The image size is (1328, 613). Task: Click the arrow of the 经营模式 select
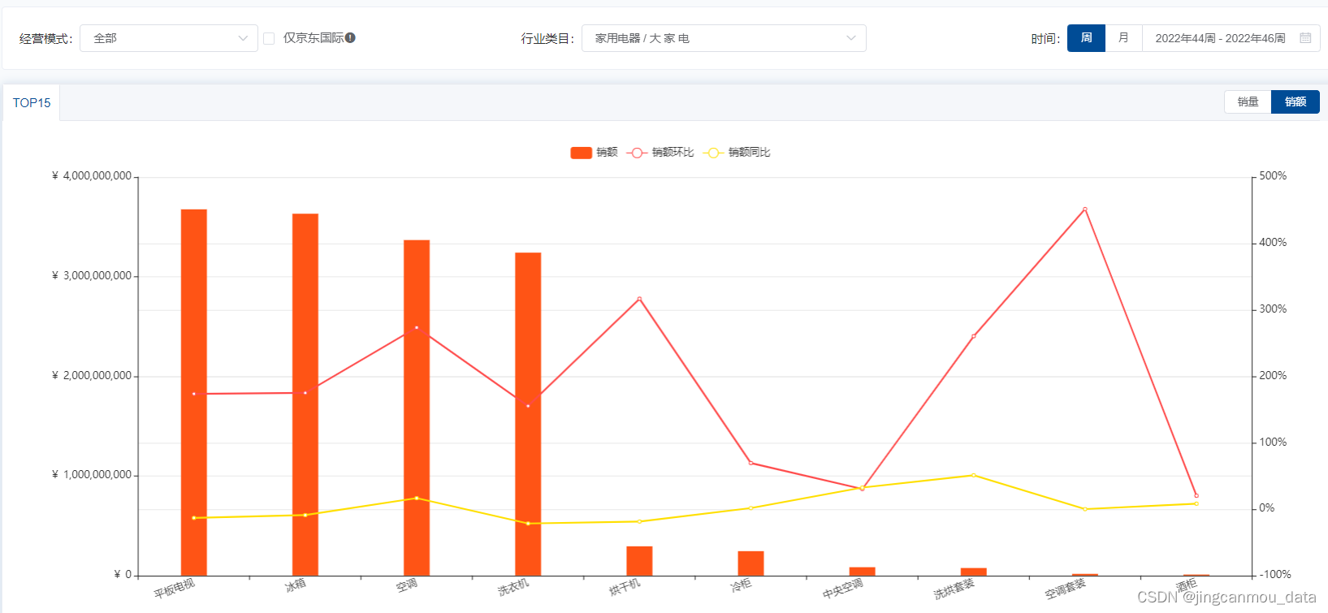click(243, 38)
